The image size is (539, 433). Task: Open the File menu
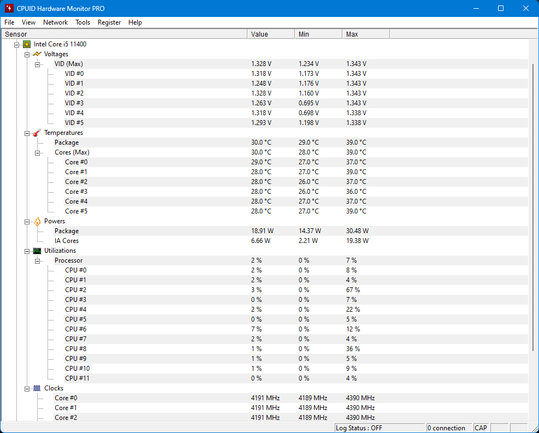pyautogui.click(x=9, y=22)
